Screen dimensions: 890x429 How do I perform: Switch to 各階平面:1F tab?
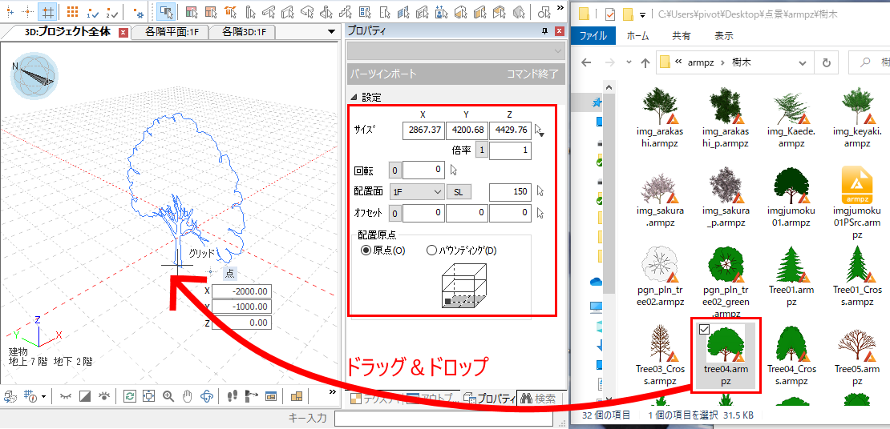[172, 32]
